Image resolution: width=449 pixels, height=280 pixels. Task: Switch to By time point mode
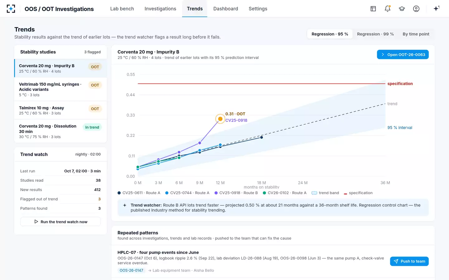click(x=416, y=34)
